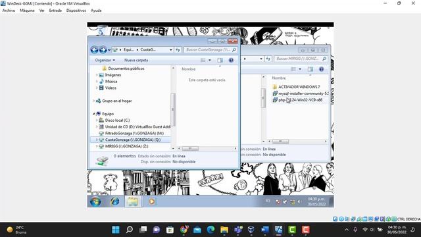Expand the Vídeos tree node
The width and height of the screenshot is (421, 237).
[x=97, y=88]
